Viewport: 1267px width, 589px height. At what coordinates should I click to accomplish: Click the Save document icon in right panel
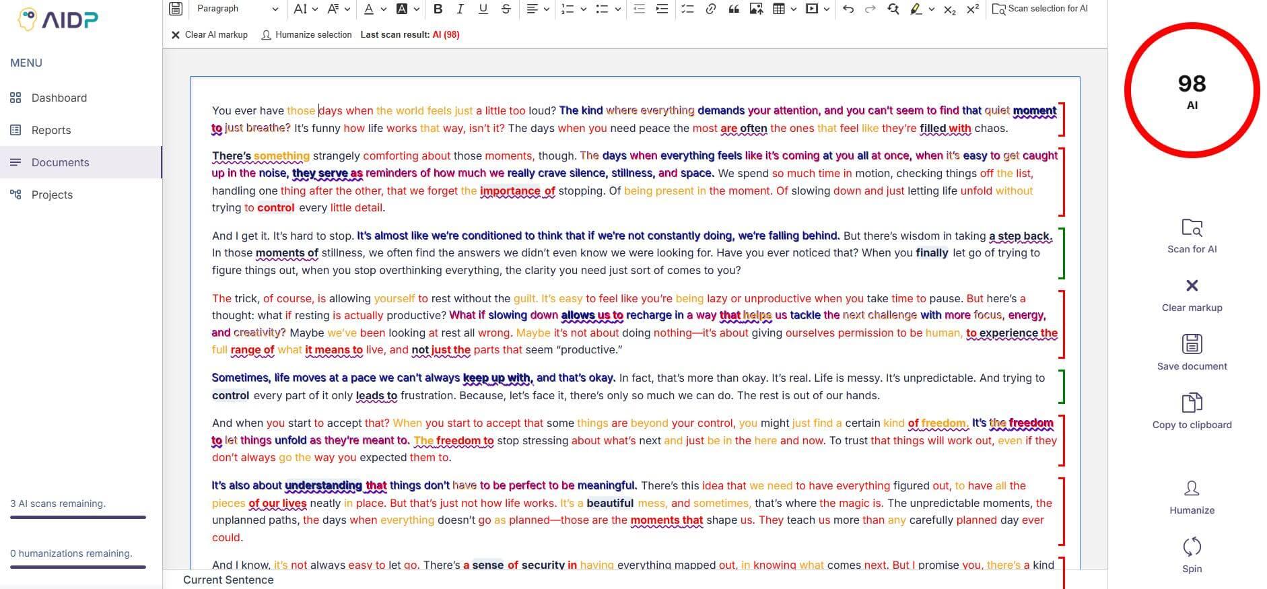point(1192,344)
